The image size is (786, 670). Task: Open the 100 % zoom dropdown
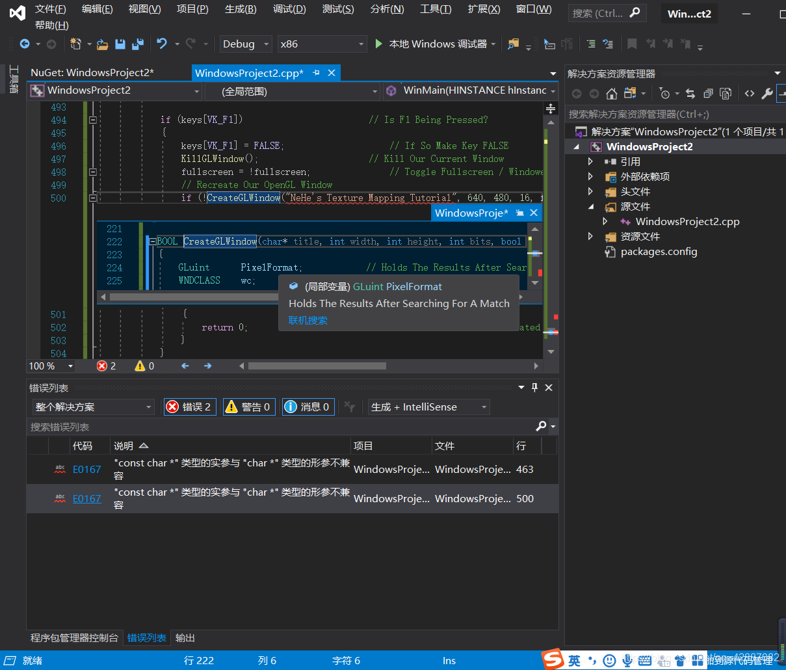[51, 366]
